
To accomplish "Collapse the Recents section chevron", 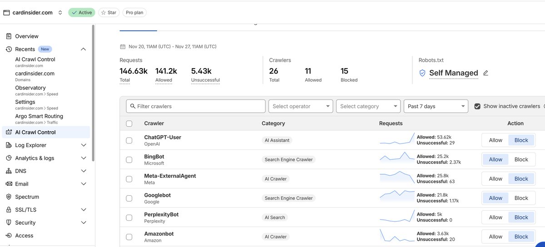I will coord(83,49).
